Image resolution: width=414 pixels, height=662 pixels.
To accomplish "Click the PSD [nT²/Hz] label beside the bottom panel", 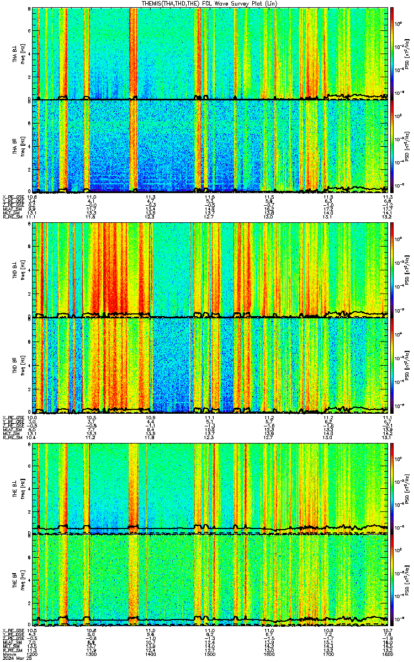I will click(407, 581).
